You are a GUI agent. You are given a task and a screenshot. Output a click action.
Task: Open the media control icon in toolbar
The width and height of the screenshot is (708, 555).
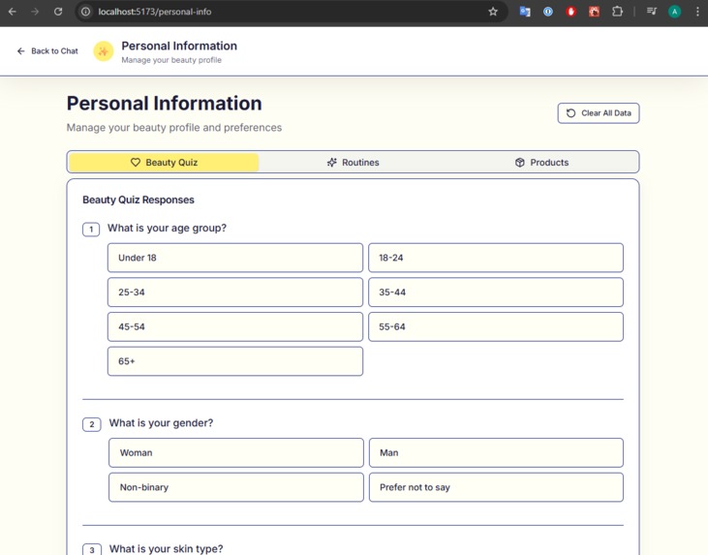[x=652, y=12]
